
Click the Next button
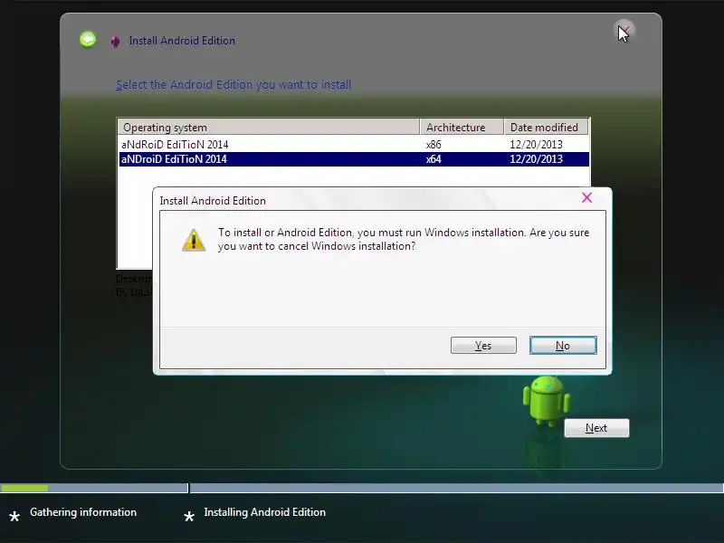tap(596, 428)
